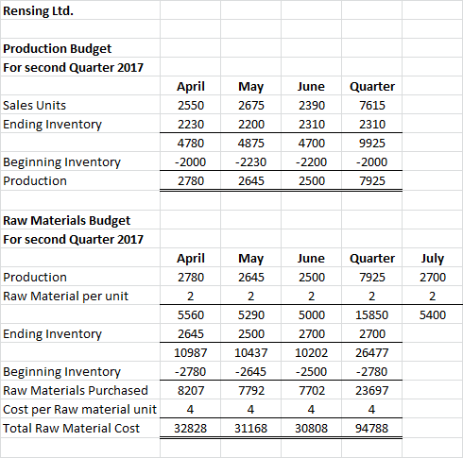Click Quarter Raw Materials Purchased 23697

(372, 391)
